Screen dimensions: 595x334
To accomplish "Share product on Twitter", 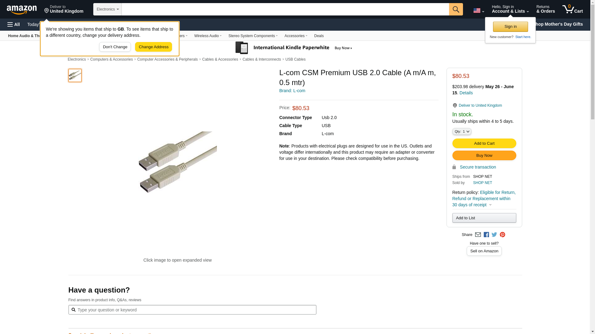I will click(494, 235).
